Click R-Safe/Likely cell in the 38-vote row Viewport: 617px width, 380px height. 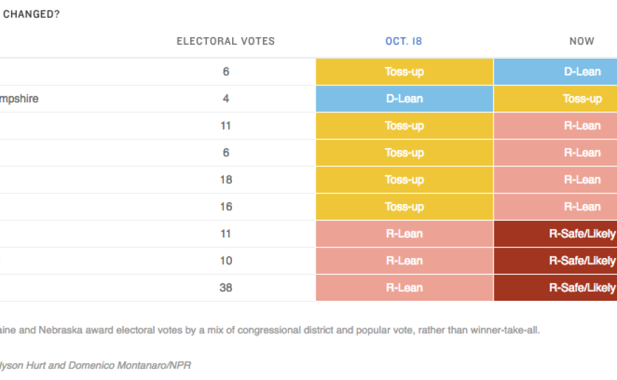(555, 287)
